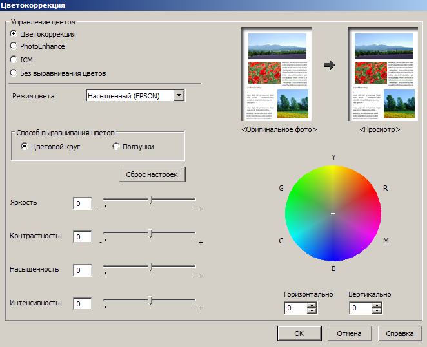427x347 pixels.
Task: Open help via Справка button
Action: tap(400, 333)
